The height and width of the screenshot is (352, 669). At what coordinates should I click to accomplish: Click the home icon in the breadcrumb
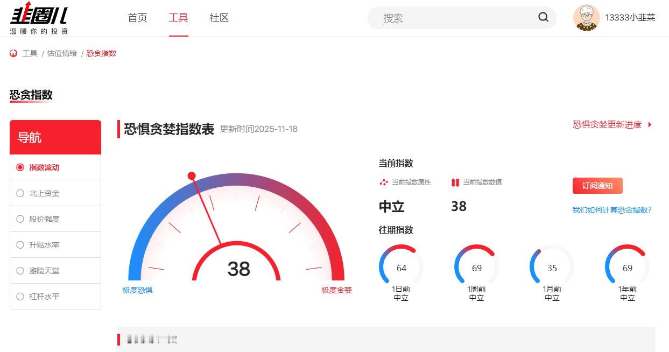tap(12, 53)
